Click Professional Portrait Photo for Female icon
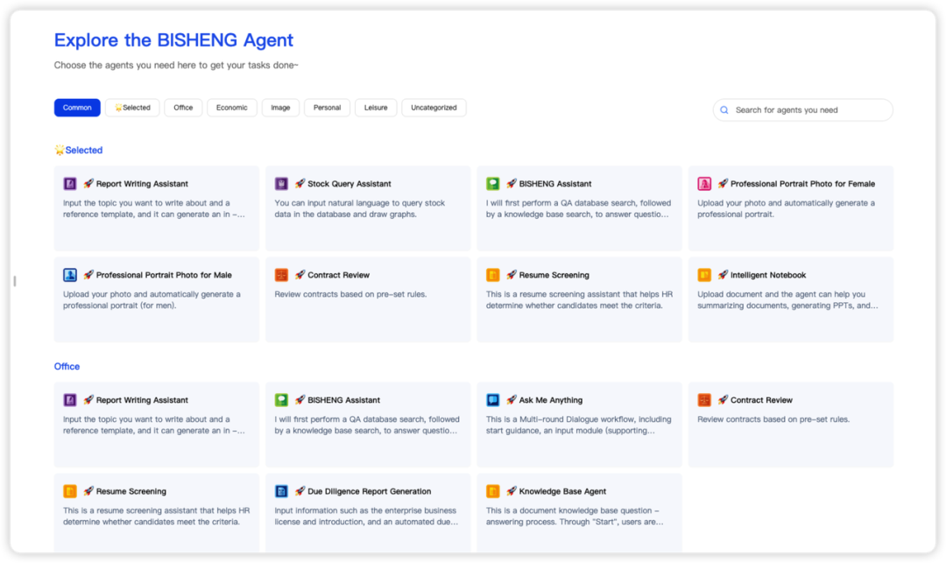 [704, 183]
